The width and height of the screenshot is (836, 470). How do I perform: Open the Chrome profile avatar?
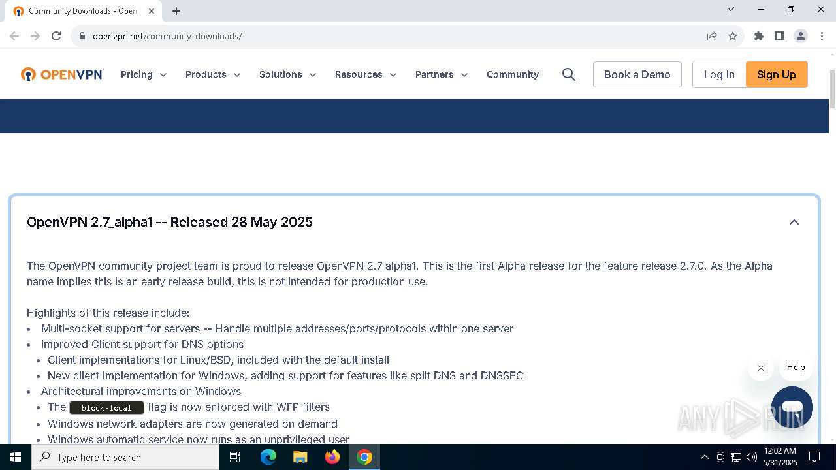pyautogui.click(x=801, y=36)
